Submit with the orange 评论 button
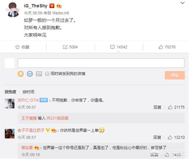The image size is (189, 159). click(x=175, y=75)
